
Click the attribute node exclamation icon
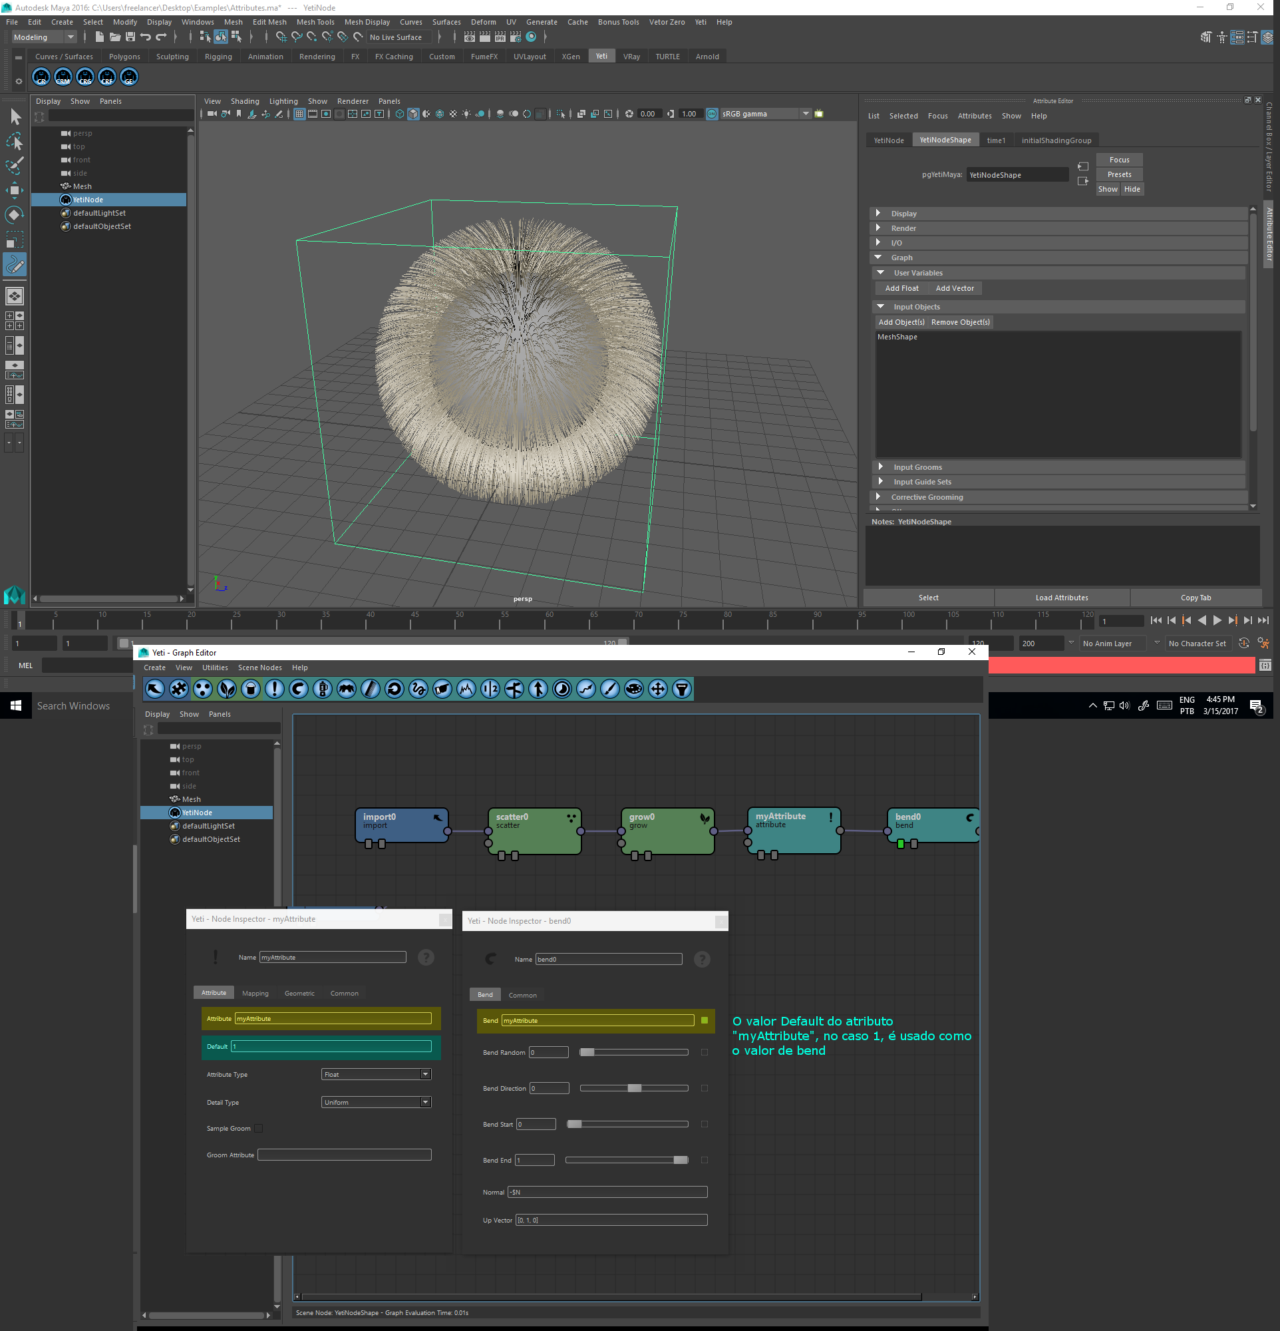[830, 817]
